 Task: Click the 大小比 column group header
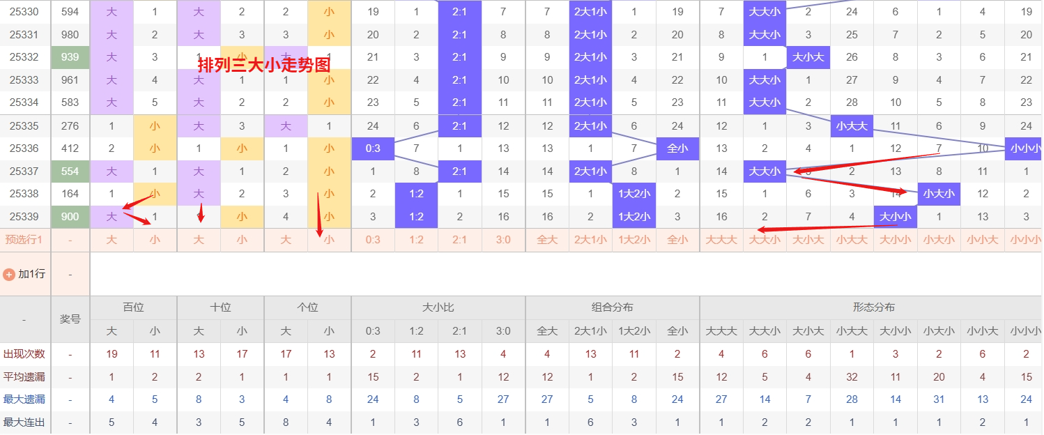point(438,307)
